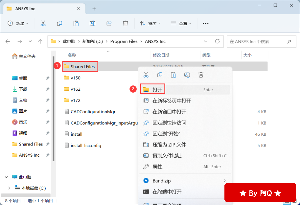
Task: Click the Cut icon in the top toolbar
Action: 43,24
